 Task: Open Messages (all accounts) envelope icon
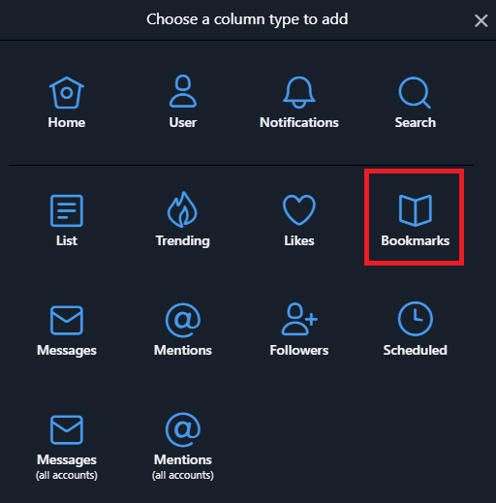tap(67, 429)
